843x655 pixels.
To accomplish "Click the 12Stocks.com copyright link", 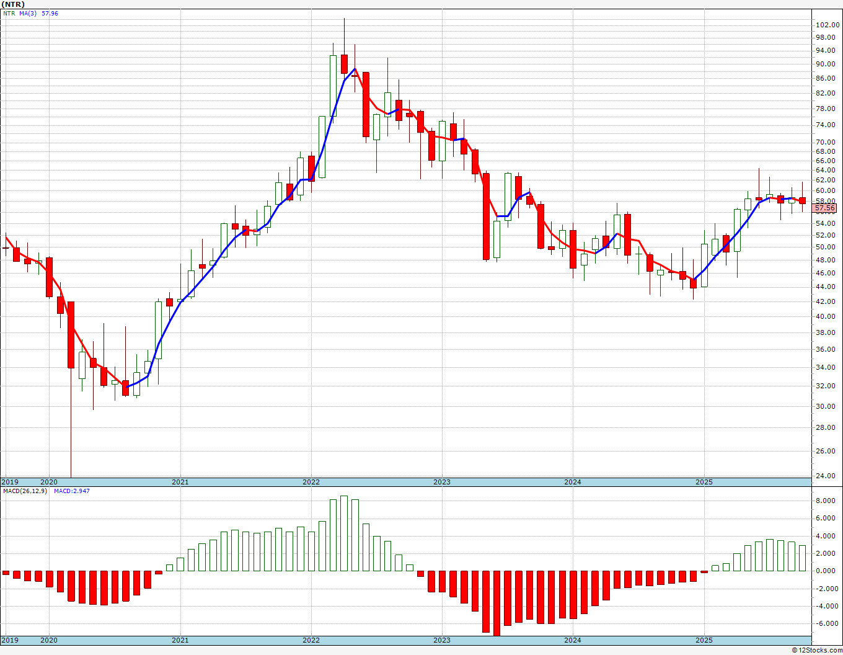I will tap(816, 650).
